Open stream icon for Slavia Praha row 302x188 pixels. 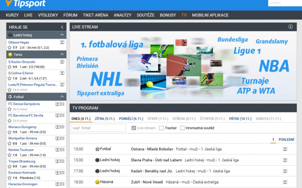pyautogui.click(x=285, y=160)
